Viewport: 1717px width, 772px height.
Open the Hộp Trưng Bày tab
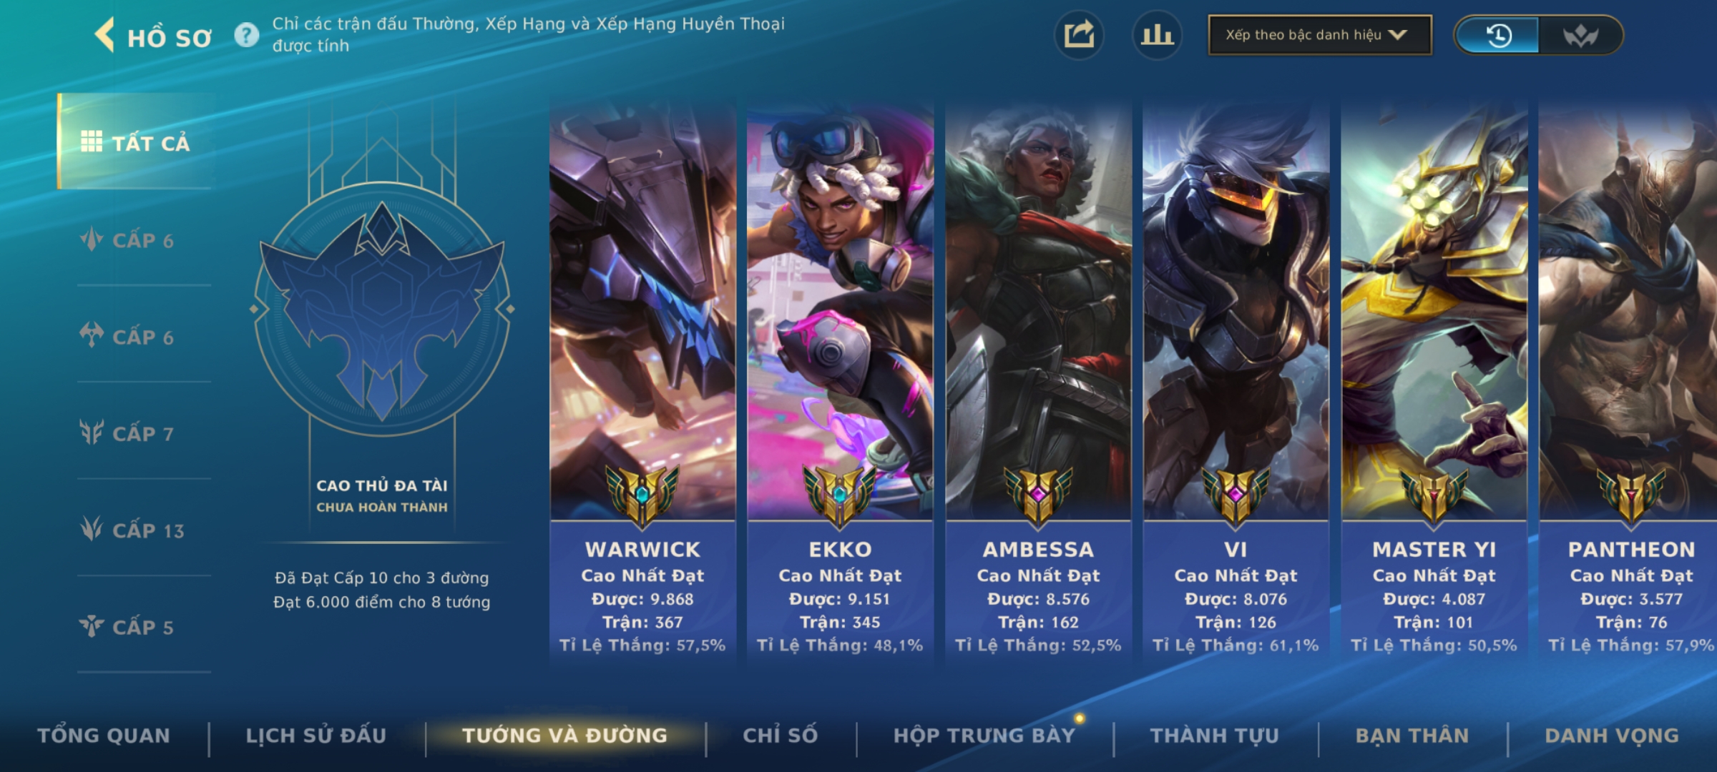point(984,736)
